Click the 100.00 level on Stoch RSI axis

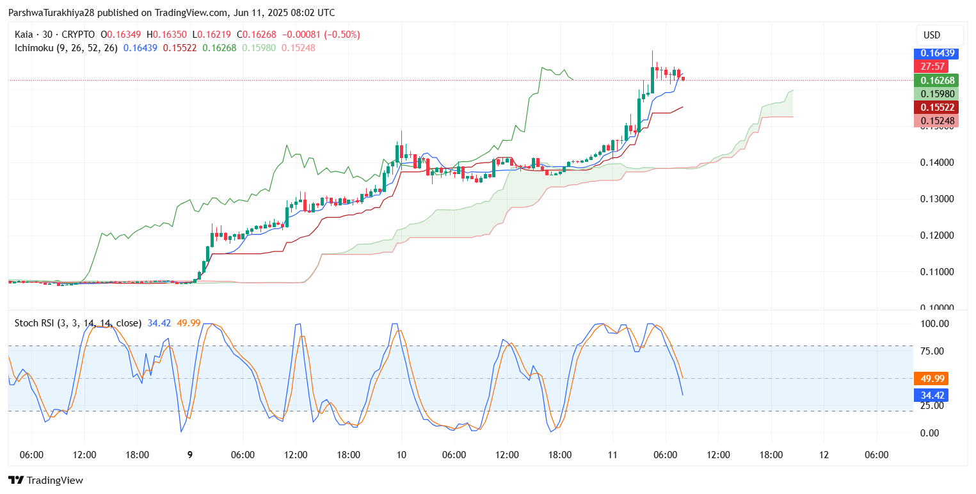[934, 324]
